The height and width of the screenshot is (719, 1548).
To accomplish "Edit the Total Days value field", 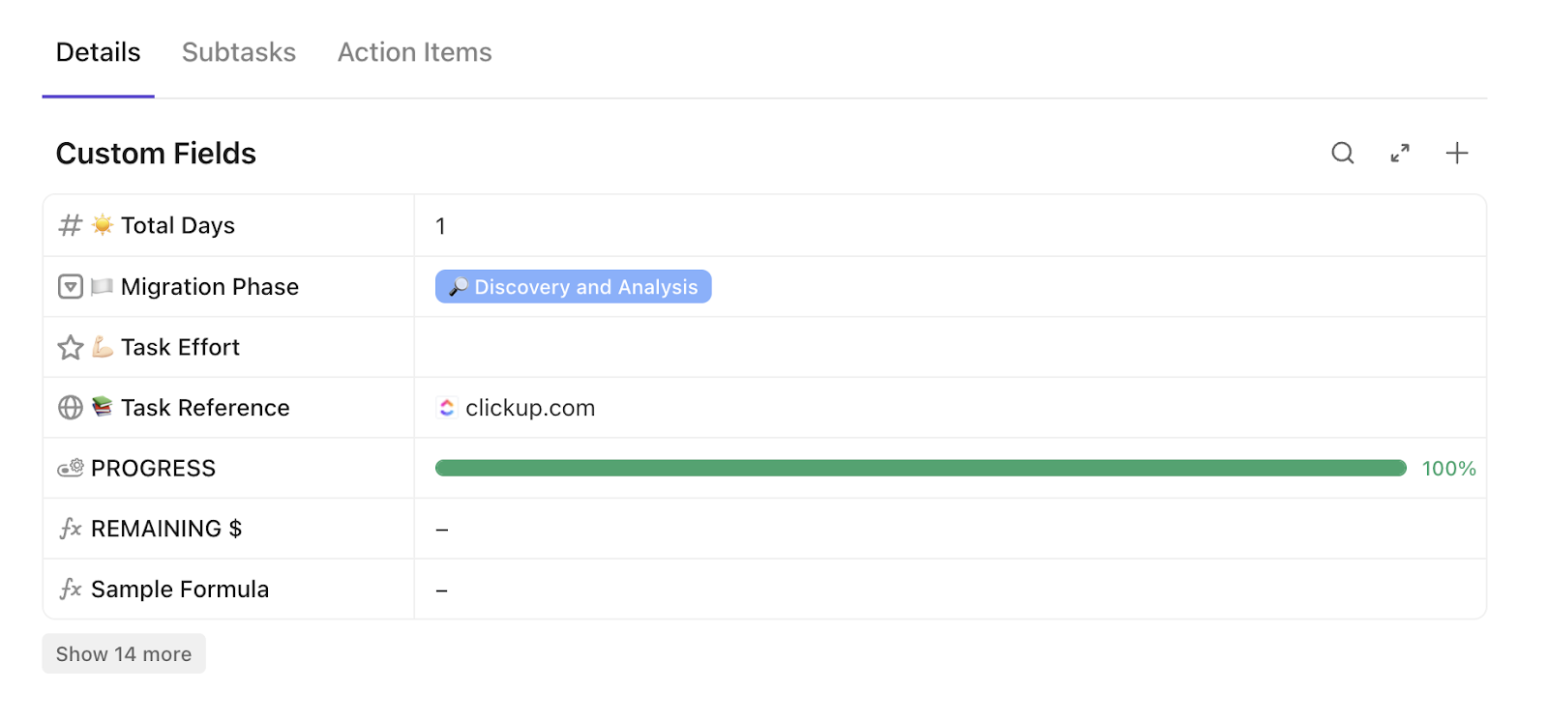I will point(948,226).
